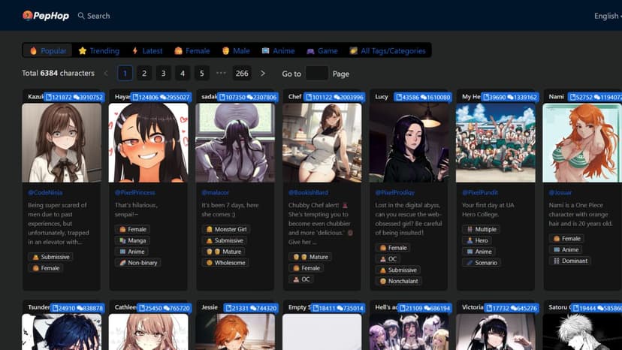
Task: Filter by Male category
Action: coord(235,50)
